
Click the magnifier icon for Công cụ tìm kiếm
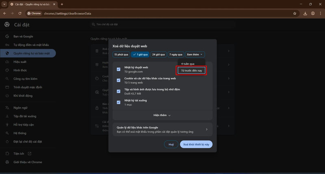pyautogui.click(x=7, y=79)
